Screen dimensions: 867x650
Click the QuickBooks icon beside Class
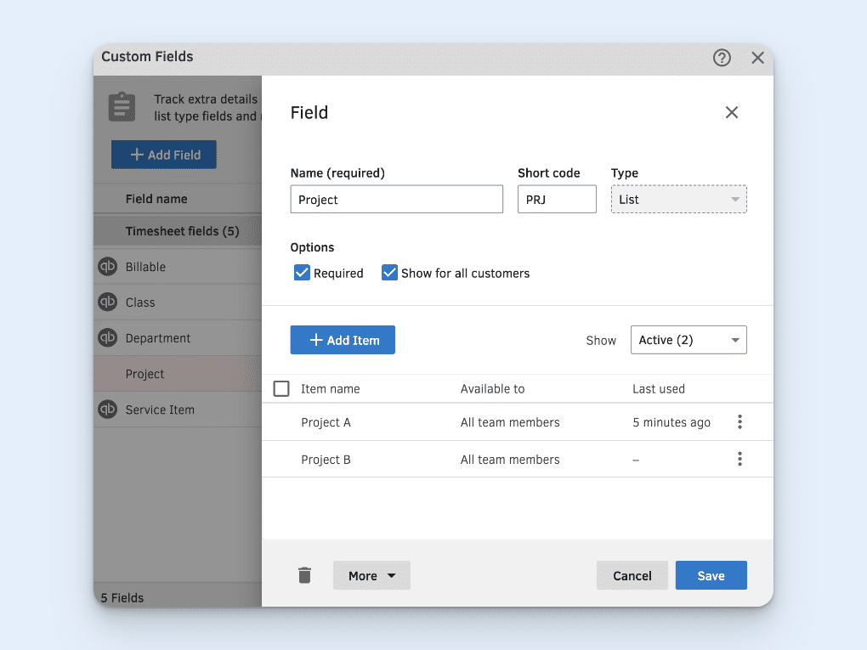pos(108,302)
